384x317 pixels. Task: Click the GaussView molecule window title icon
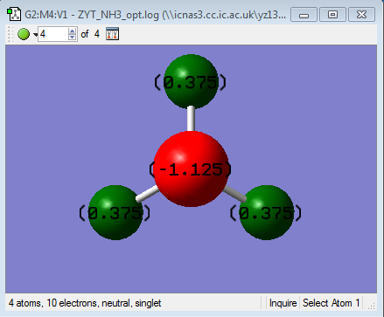point(14,15)
